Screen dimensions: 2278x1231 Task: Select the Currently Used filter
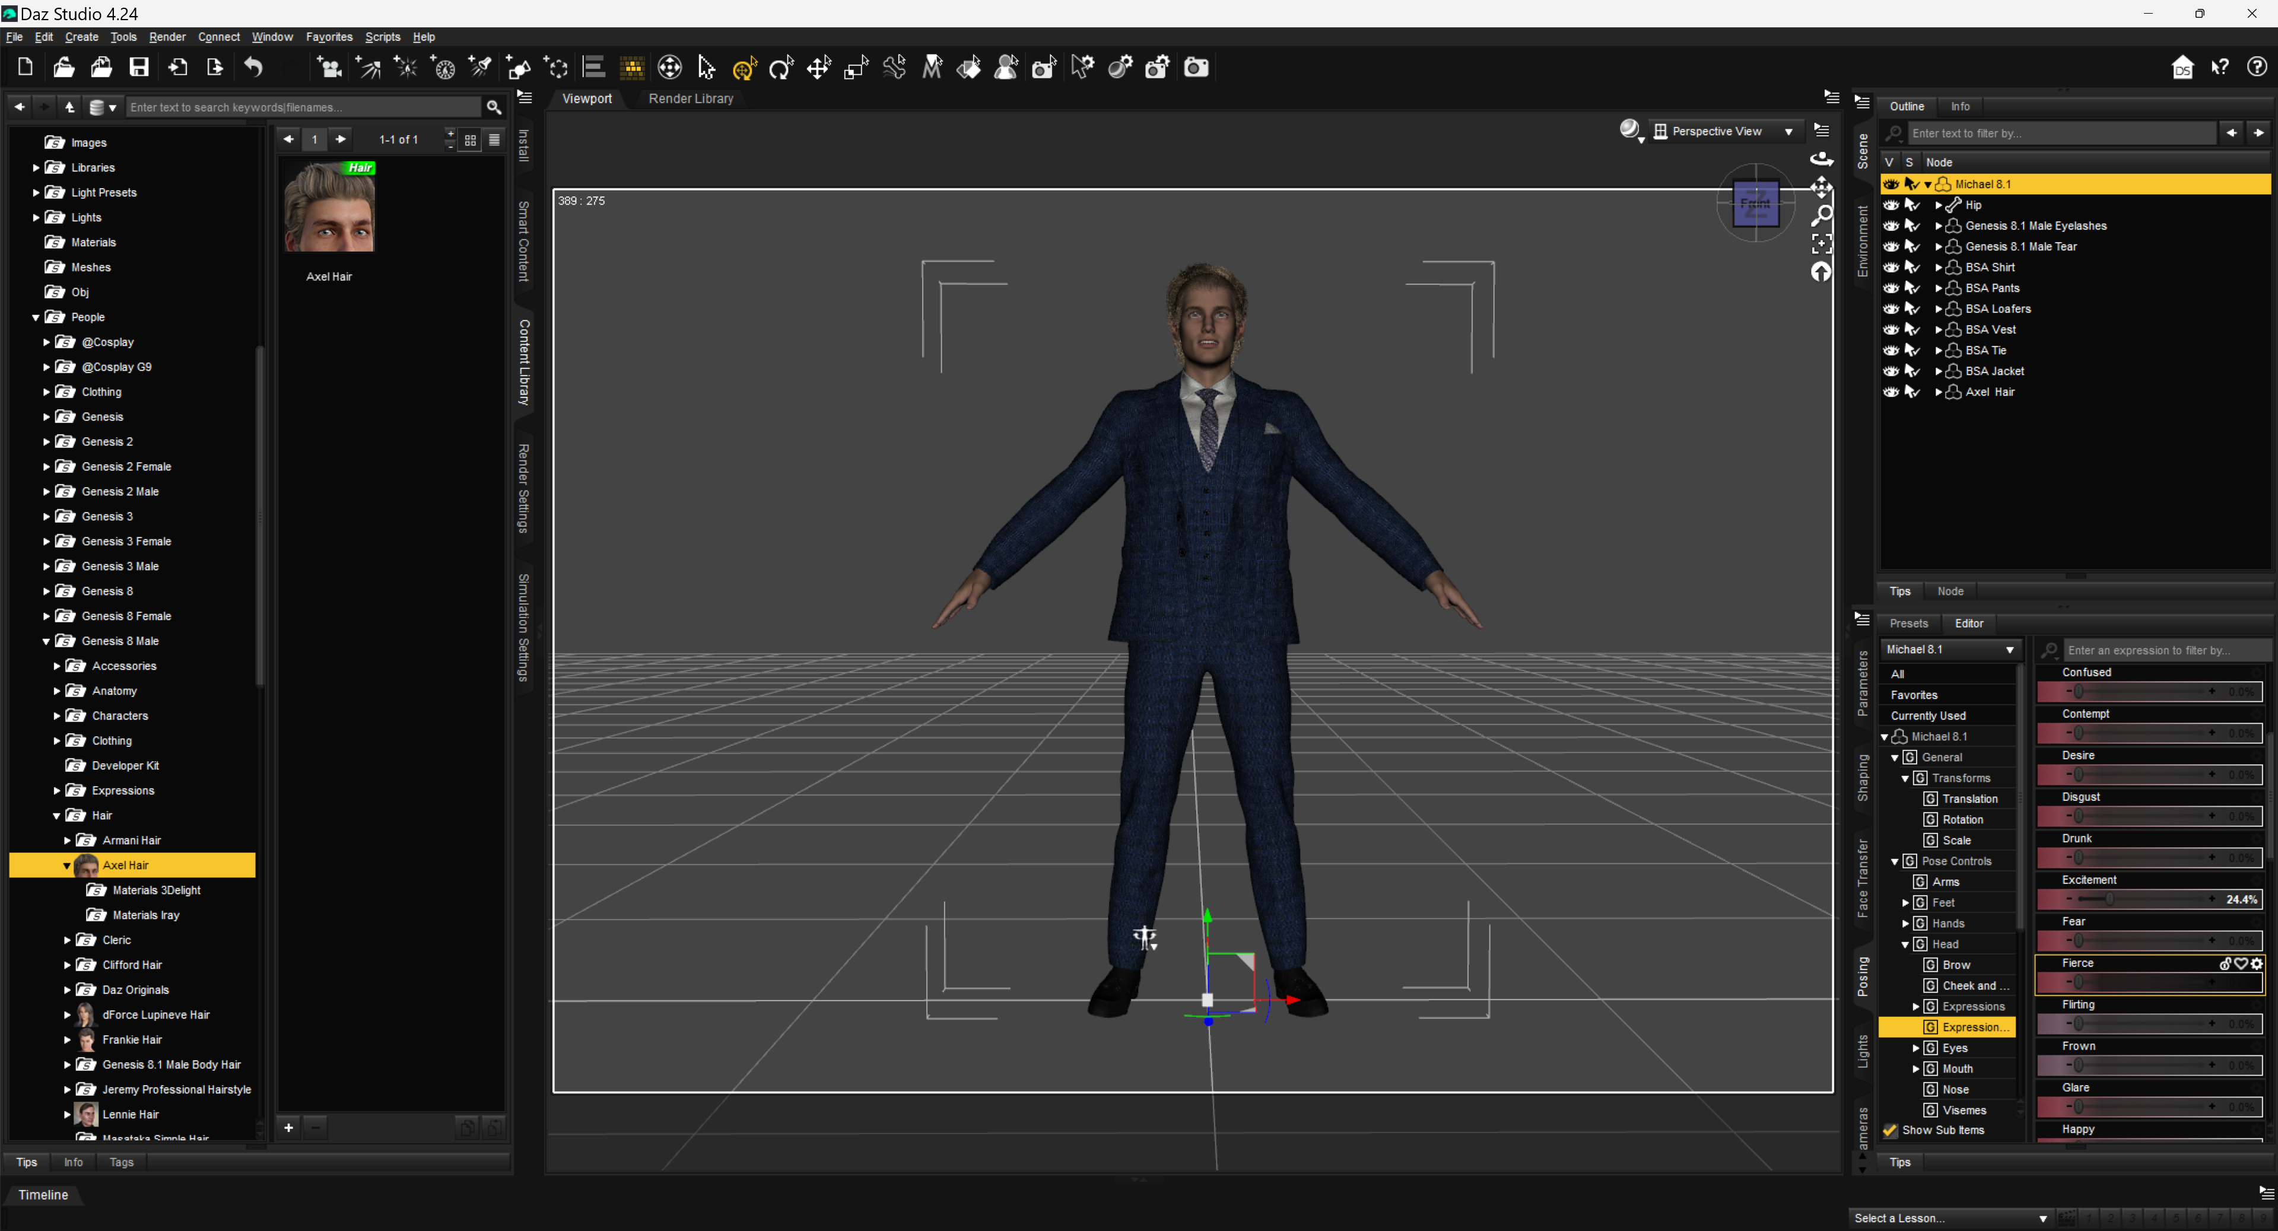[x=1928, y=715]
